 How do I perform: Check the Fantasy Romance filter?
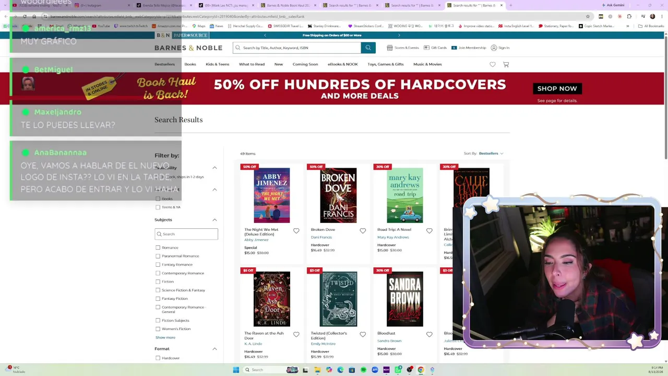(x=158, y=264)
